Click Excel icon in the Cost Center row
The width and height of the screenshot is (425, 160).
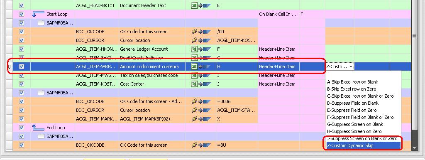pos(194,84)
